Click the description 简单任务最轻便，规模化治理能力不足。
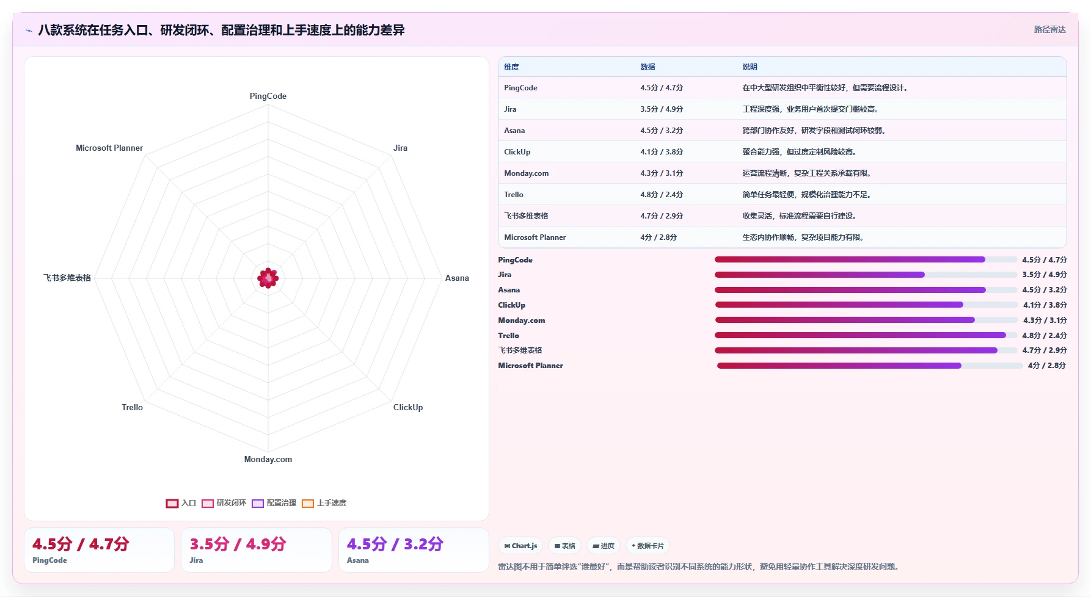This screenshot has height=597, width=1091. [x=807, y=195]
